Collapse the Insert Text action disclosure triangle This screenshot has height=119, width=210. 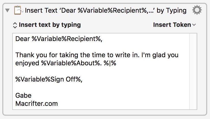click(7, 11)
